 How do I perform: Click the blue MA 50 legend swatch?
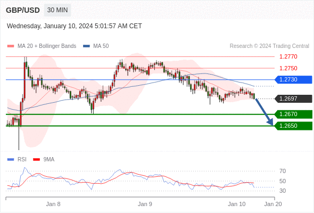coord(86,46)
